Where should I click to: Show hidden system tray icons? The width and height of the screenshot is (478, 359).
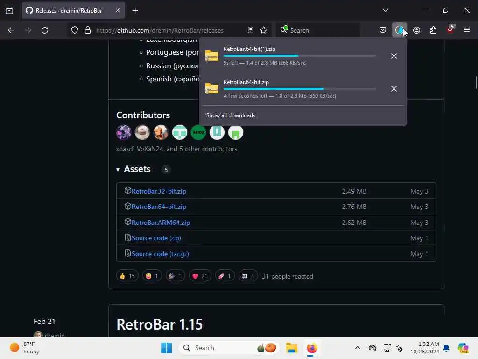point(358,348)
